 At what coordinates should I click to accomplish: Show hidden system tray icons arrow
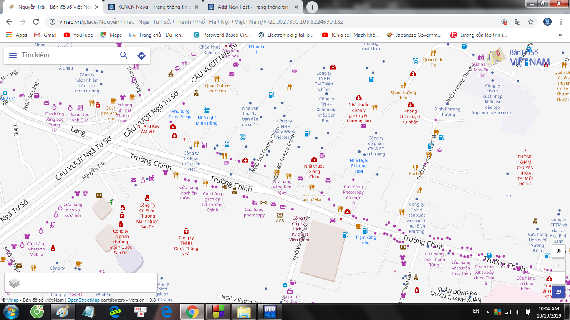[x=487, y=311]
